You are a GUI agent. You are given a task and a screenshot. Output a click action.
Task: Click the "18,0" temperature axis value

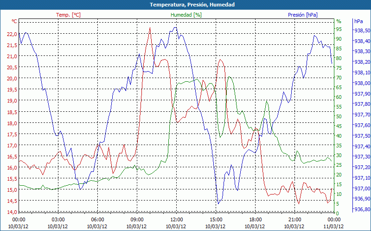pos(12,123)
